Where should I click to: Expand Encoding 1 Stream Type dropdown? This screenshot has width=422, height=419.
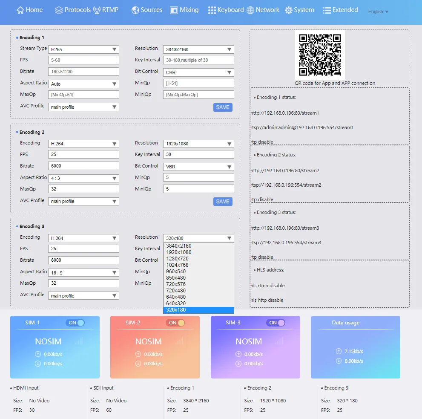pos(83,49)
